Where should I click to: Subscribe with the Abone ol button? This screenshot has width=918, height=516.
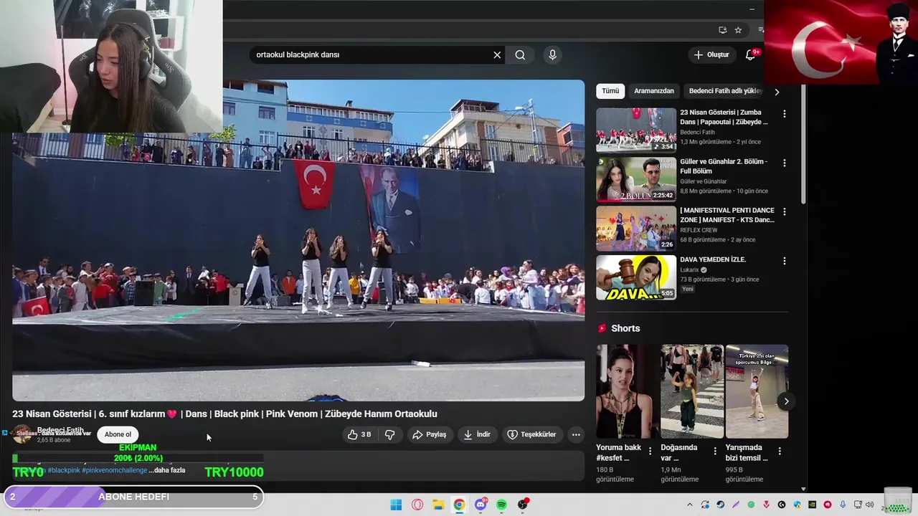coord(118,434)
